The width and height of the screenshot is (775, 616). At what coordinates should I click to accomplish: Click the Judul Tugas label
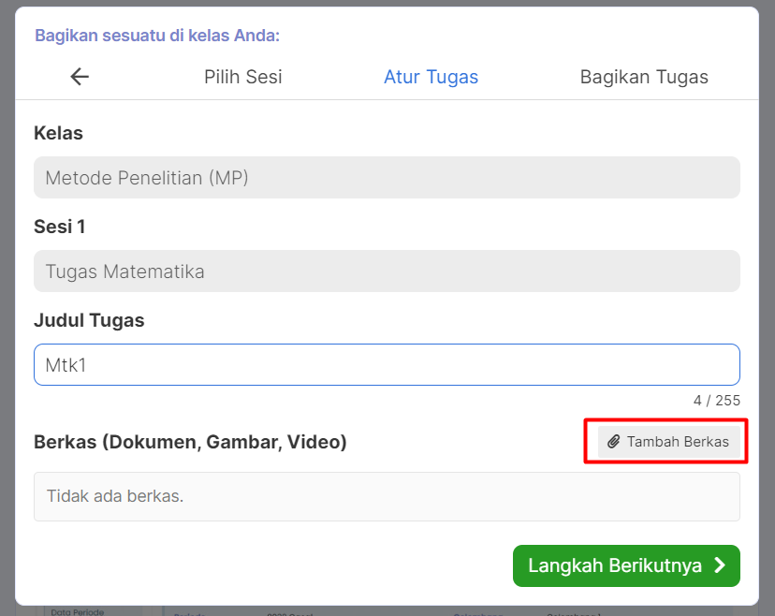coord(89,320)
